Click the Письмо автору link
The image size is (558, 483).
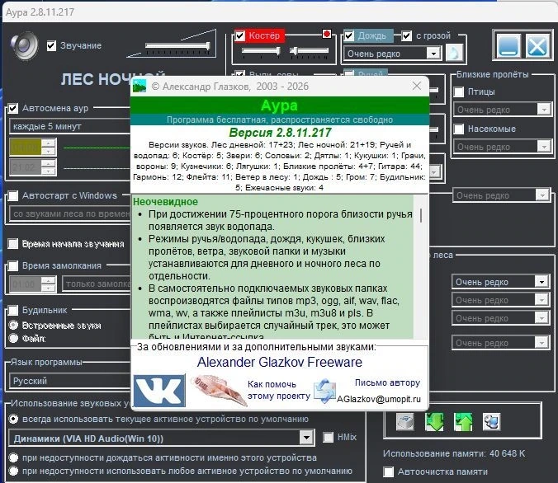click(x=387, y=382)
